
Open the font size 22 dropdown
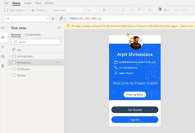point(93,10)
